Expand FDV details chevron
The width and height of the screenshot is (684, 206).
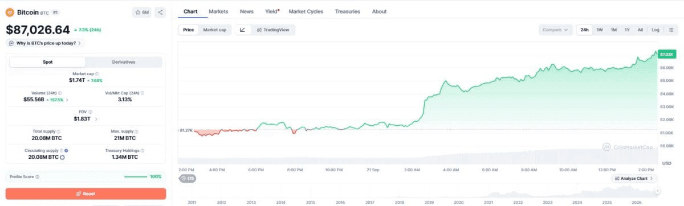coord(96,119)
